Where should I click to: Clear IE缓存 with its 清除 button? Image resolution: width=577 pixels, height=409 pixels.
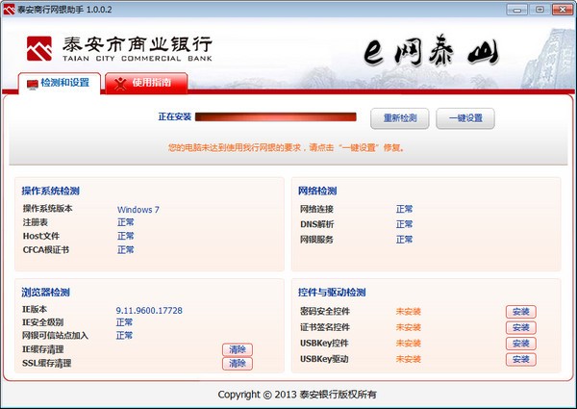[237, 348]
